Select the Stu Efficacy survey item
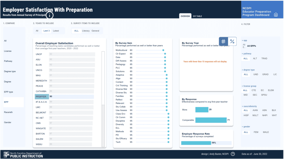The image size is (284, 159). 121,139
